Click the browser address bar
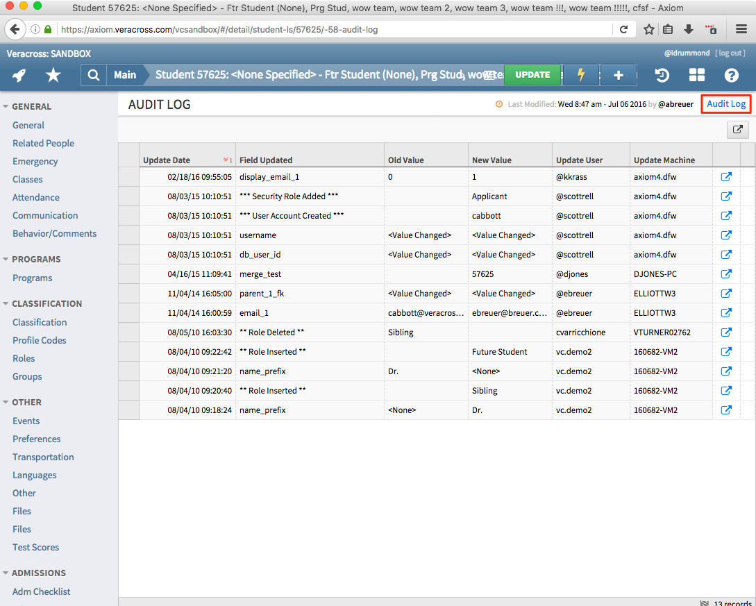Screen dimensions: 756x606 coord(278,29)
